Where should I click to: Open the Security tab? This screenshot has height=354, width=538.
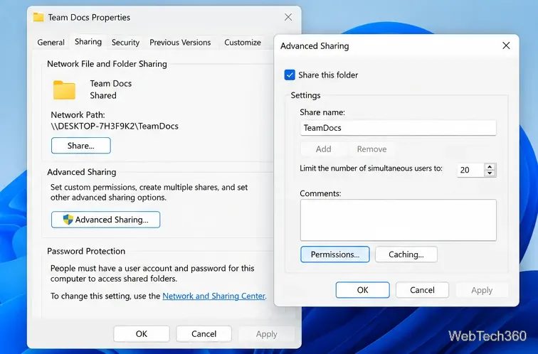click(x=125, y=42)
